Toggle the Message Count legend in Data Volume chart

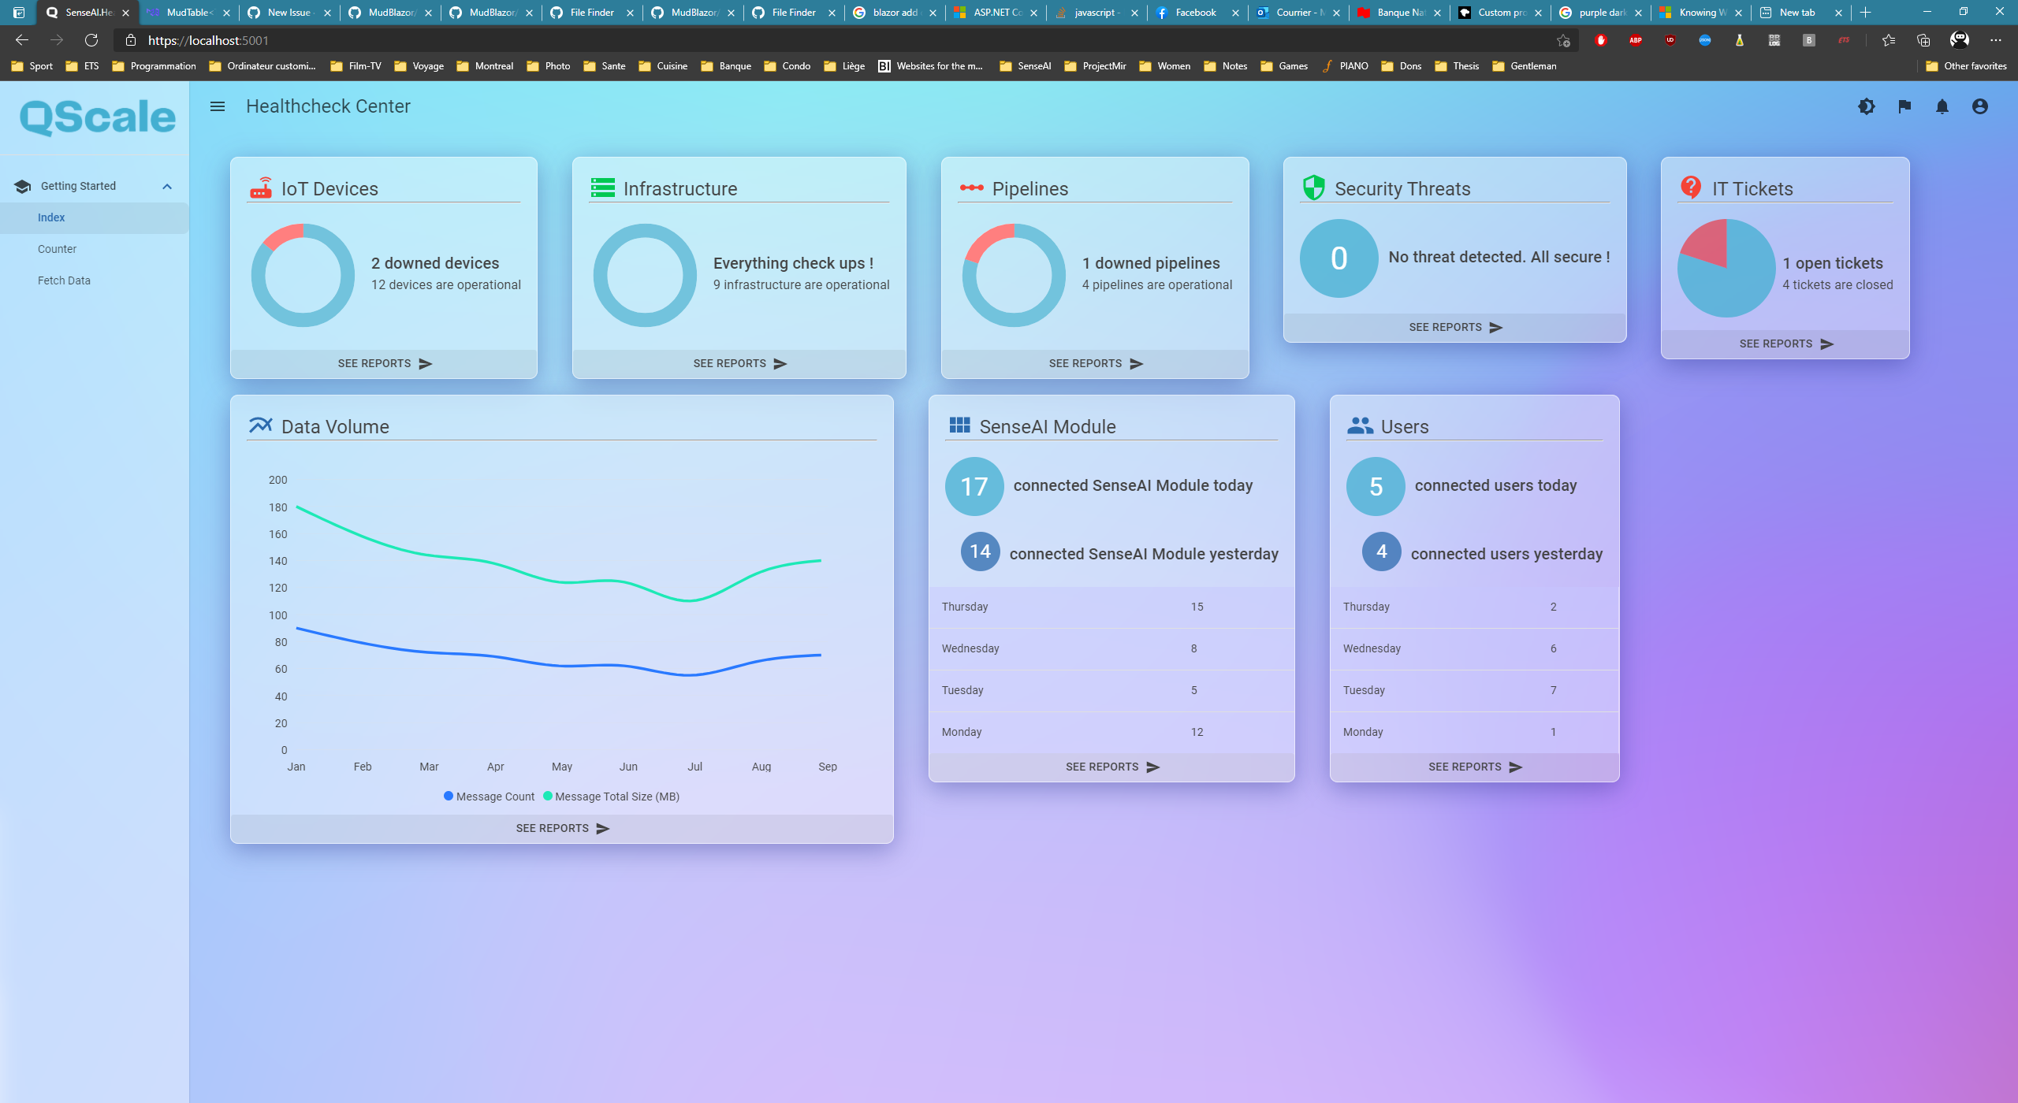pyautogui.click(x=489, y=796)
